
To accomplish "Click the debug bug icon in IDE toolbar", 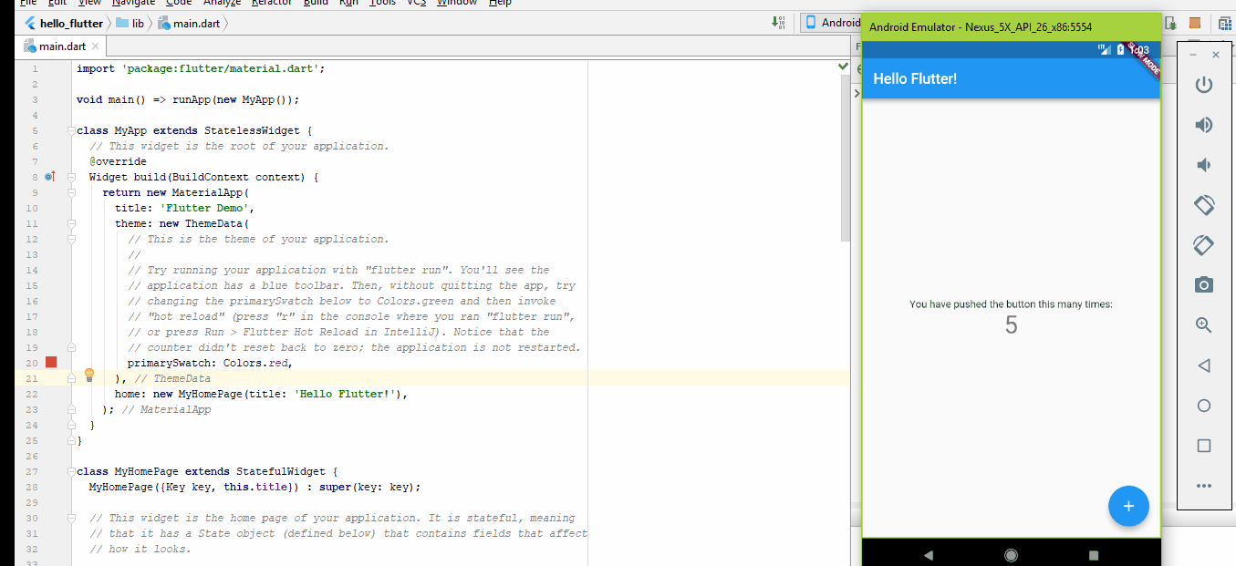I will 1171,23.
